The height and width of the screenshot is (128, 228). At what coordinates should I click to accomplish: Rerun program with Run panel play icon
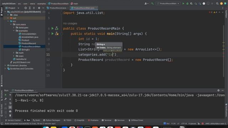pos(6,95)
